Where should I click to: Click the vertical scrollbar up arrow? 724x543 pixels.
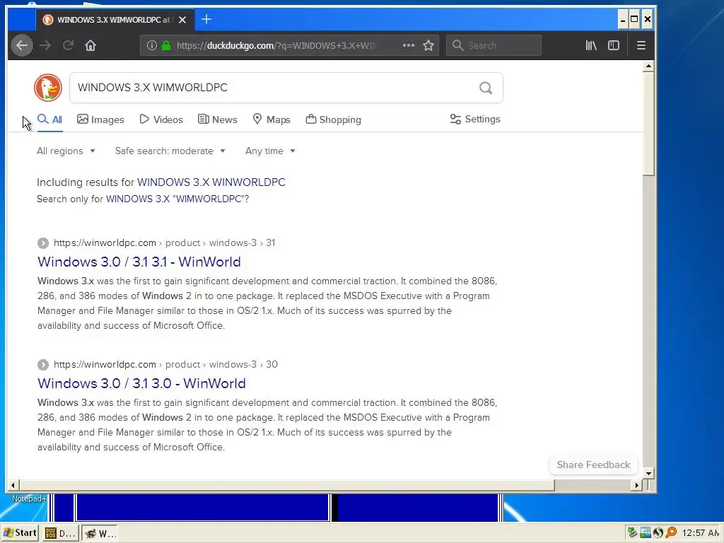649,66
